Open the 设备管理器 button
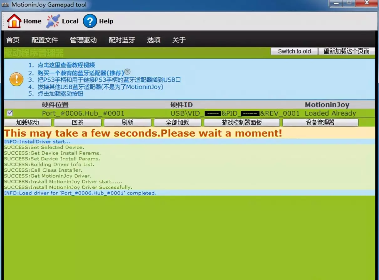This screenshot has width=379, height=280. [x=320, y=122]
